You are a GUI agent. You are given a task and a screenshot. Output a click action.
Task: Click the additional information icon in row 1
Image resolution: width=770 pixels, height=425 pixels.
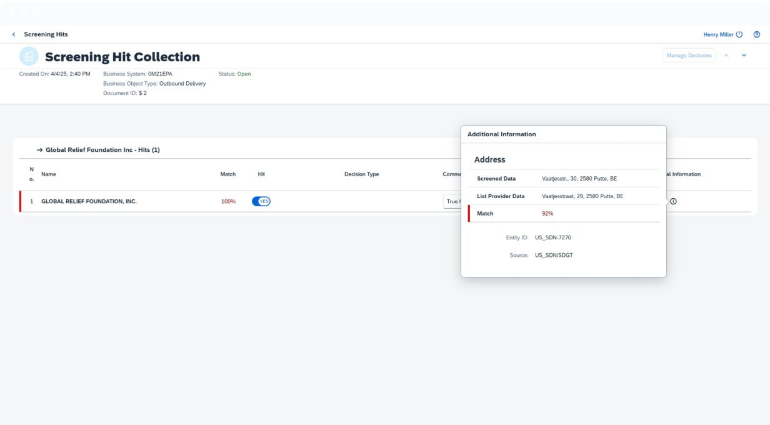pyautogui.click(x=674, y=201)
